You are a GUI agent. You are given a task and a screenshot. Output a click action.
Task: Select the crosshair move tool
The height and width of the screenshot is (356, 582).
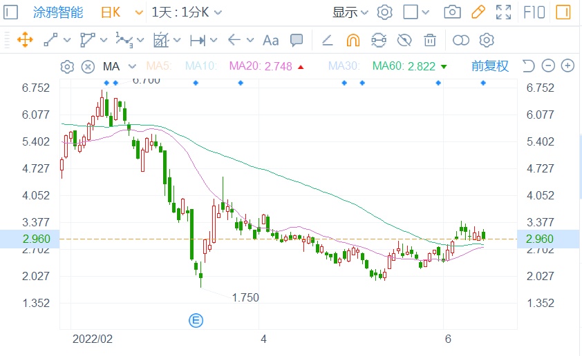click(25, 40)
